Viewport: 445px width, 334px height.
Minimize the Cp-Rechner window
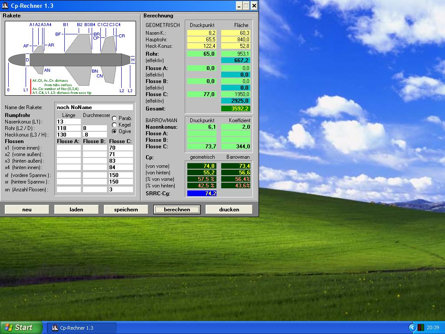point(239,6)
